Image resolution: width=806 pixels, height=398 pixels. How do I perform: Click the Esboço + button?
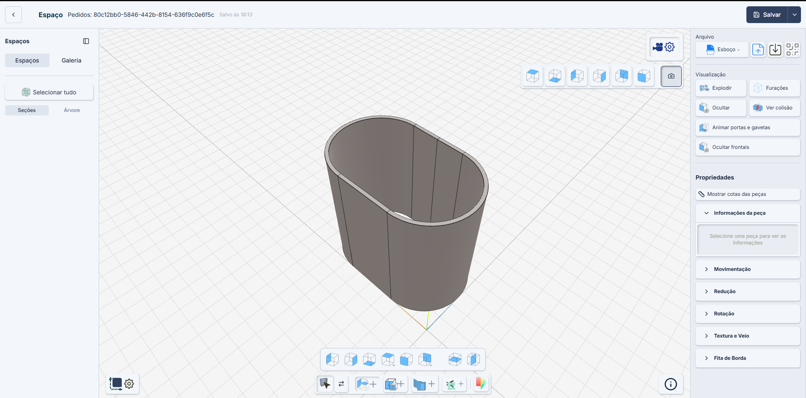point(722,49)
